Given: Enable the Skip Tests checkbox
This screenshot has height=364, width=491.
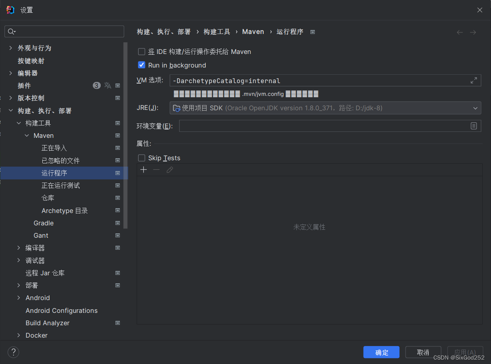Looking at the screenshot, I should click(141, 158).
